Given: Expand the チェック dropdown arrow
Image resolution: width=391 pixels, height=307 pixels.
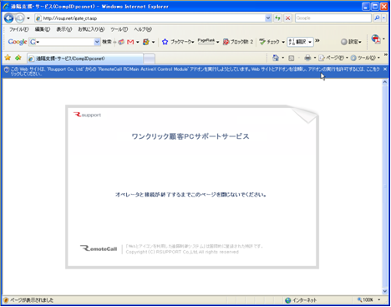Looking at the screenshot, I should click(283, 42).
